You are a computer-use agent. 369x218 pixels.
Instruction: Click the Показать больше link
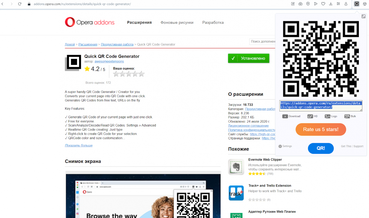pyautogui.click(x=79, y=145)
